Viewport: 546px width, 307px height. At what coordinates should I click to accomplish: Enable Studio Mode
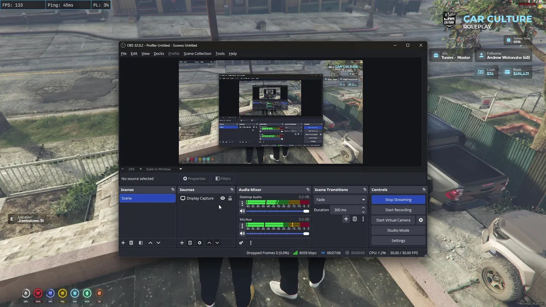(398, 230)
